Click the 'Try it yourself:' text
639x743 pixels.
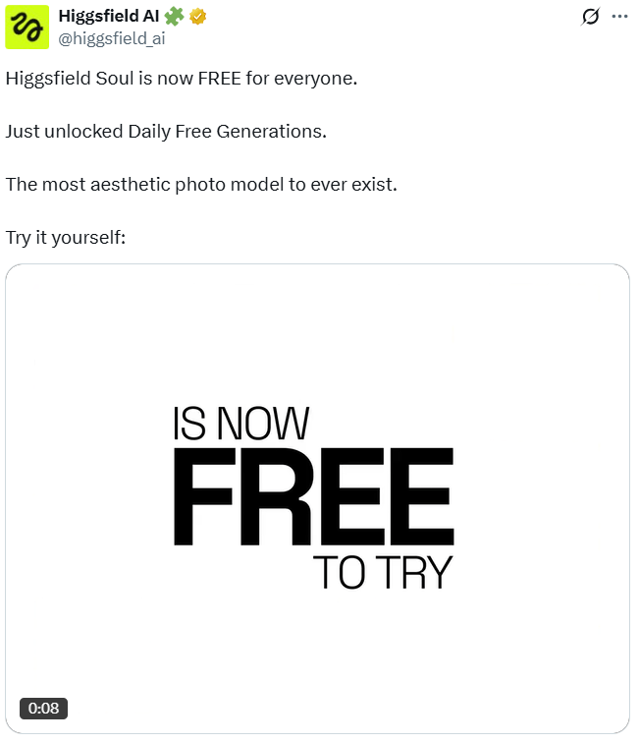[66, 238]
